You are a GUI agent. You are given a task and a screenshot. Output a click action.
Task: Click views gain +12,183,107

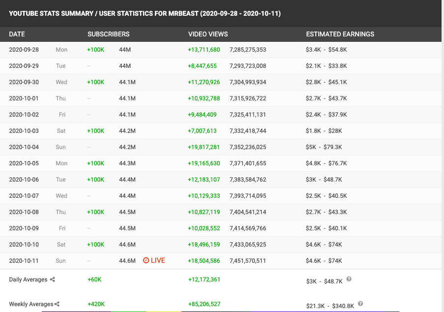(204, 180)
